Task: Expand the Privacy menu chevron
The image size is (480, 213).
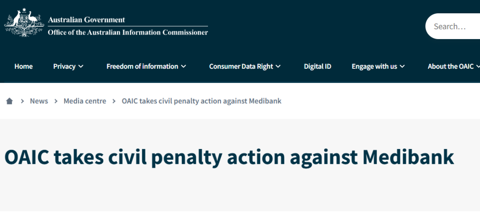Action: point(81,67)
